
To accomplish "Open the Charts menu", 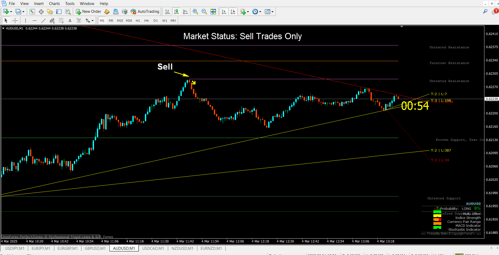I will pyautogui.click(x=54, y=4).
